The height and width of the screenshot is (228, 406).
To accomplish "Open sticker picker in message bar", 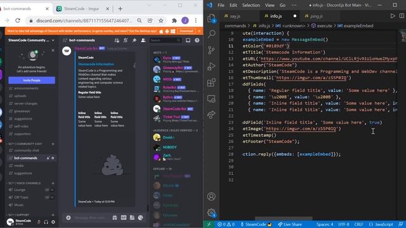I will (132, 218).
